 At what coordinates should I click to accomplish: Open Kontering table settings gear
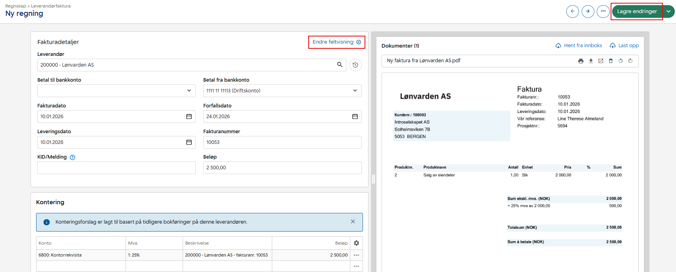(x=356, y=243)
